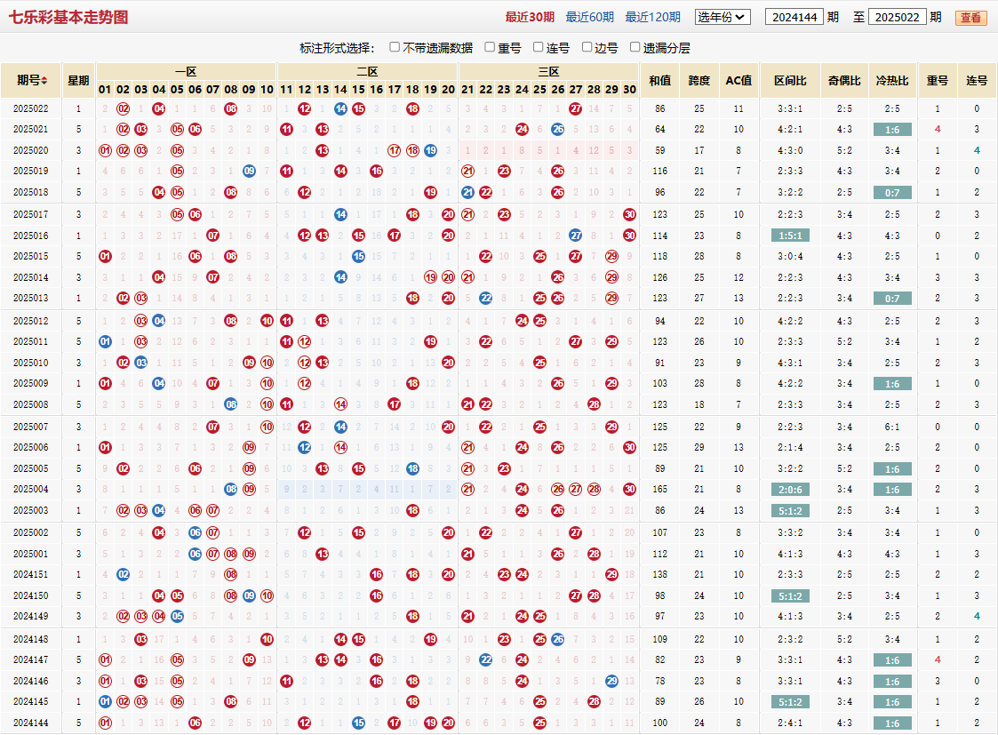Click the 区间比 column header
The height and width of the screenshot is (735, 998).
pyautogui.click(x=790, y=81)
